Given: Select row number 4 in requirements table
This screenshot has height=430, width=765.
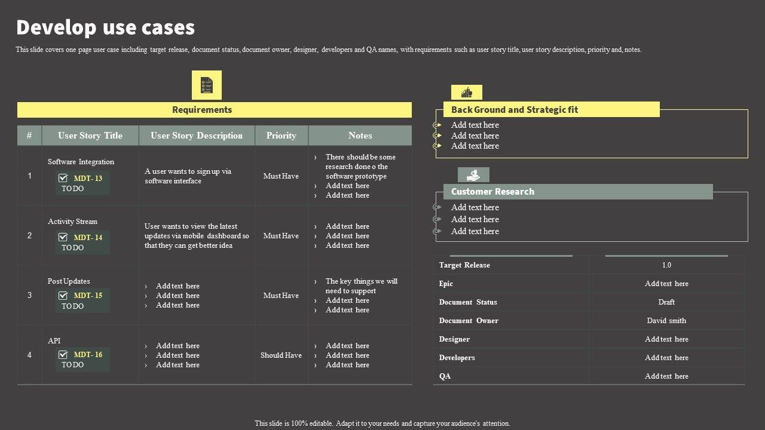Looking at the screenshot, I should pos(29,355).
